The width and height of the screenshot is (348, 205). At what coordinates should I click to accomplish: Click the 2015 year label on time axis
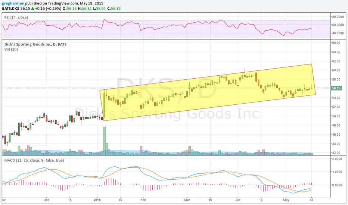[x=97, y=200]
